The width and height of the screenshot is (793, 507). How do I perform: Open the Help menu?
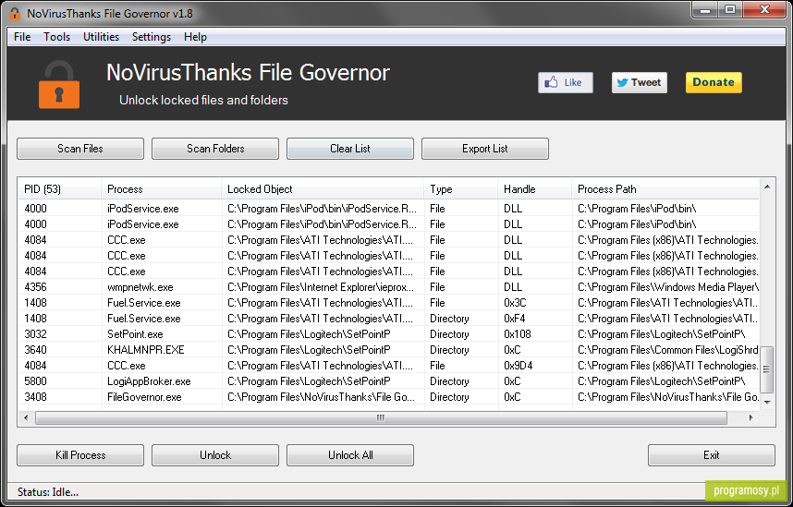click(x=195, y=37)
